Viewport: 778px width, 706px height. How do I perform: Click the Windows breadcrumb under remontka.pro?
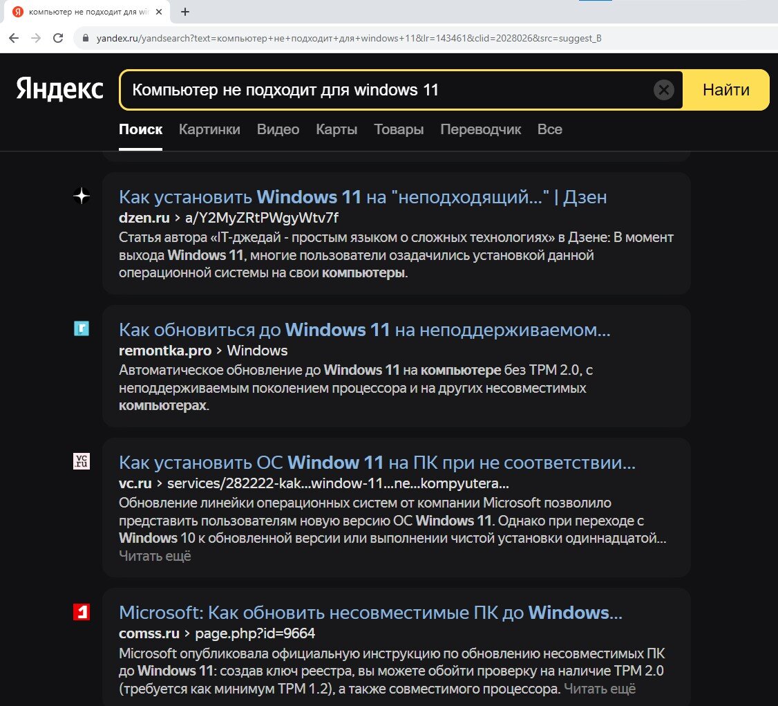(257, 351)
